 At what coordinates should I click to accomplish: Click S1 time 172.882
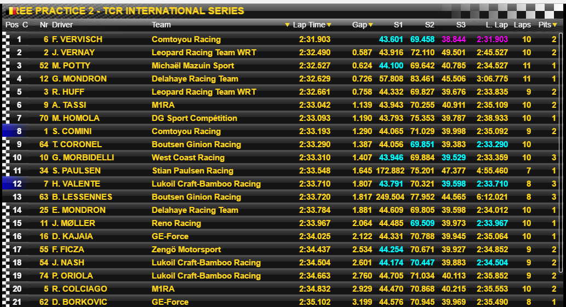(390, 171)
